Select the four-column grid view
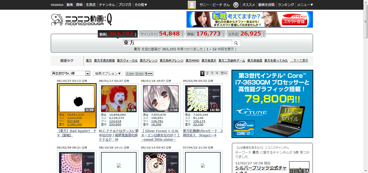368x173 pixels. pyautogui.click(x=149, y=73)
